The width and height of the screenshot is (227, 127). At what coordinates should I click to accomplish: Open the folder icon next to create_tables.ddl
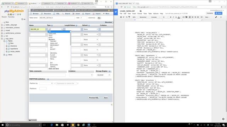tap(140, 11)
